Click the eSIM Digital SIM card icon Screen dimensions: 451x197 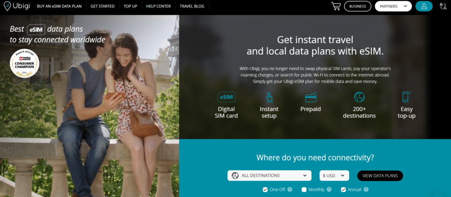click(226, 97)
